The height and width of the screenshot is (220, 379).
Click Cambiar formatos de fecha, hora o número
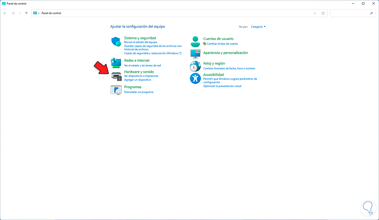(229, 68)
